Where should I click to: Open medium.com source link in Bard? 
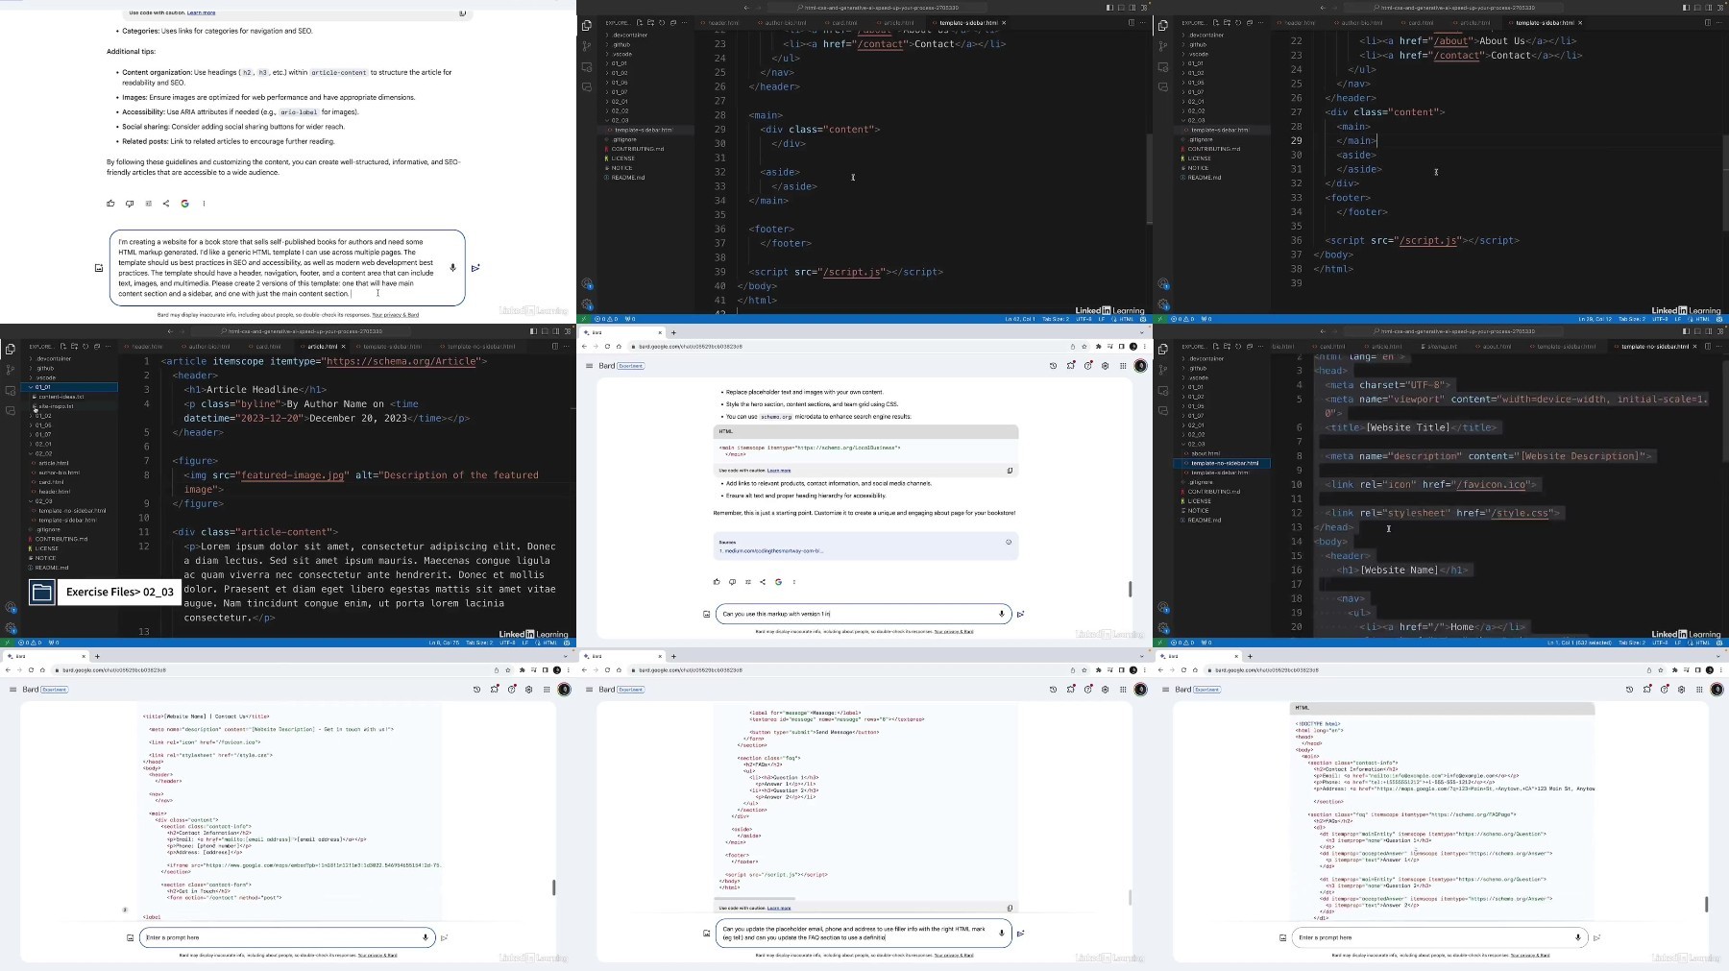click(x=773, y=551)
